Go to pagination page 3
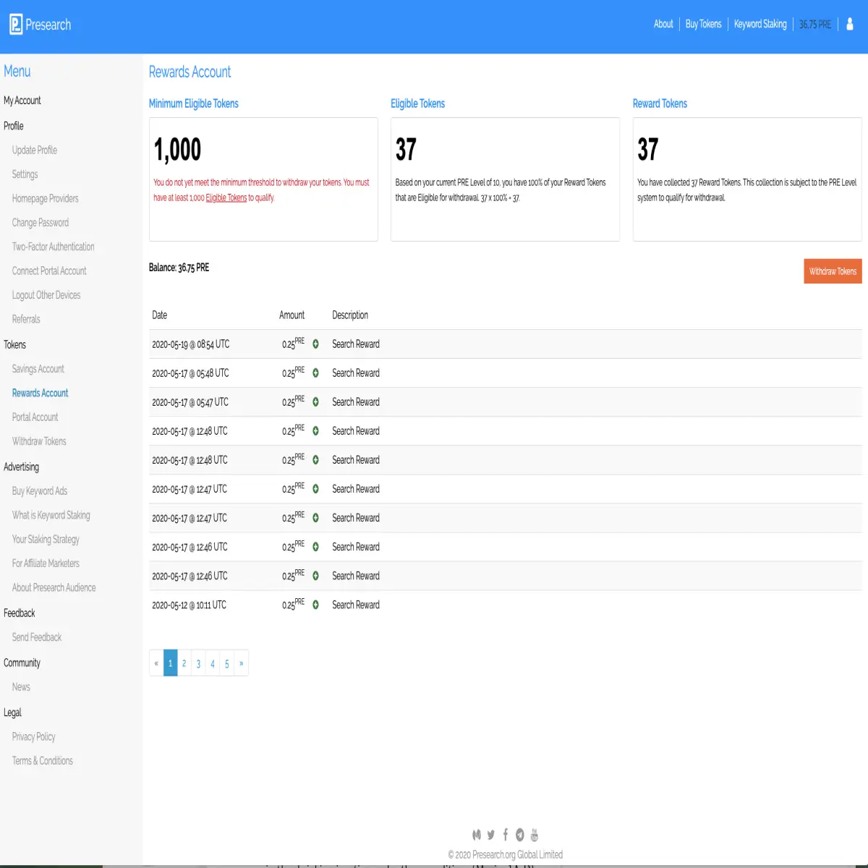 198,663
